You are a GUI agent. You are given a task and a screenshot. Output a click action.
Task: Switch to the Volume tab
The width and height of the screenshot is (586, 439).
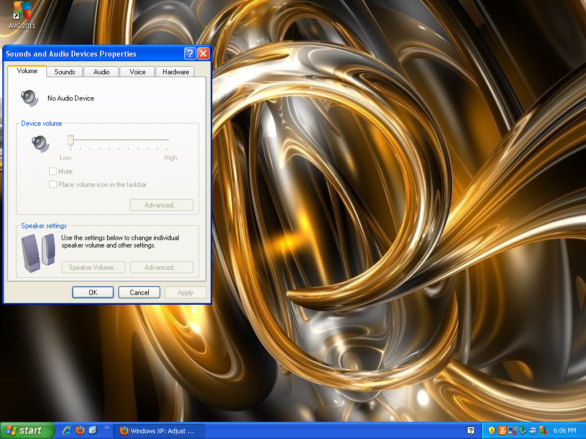[x=27, y=71]
